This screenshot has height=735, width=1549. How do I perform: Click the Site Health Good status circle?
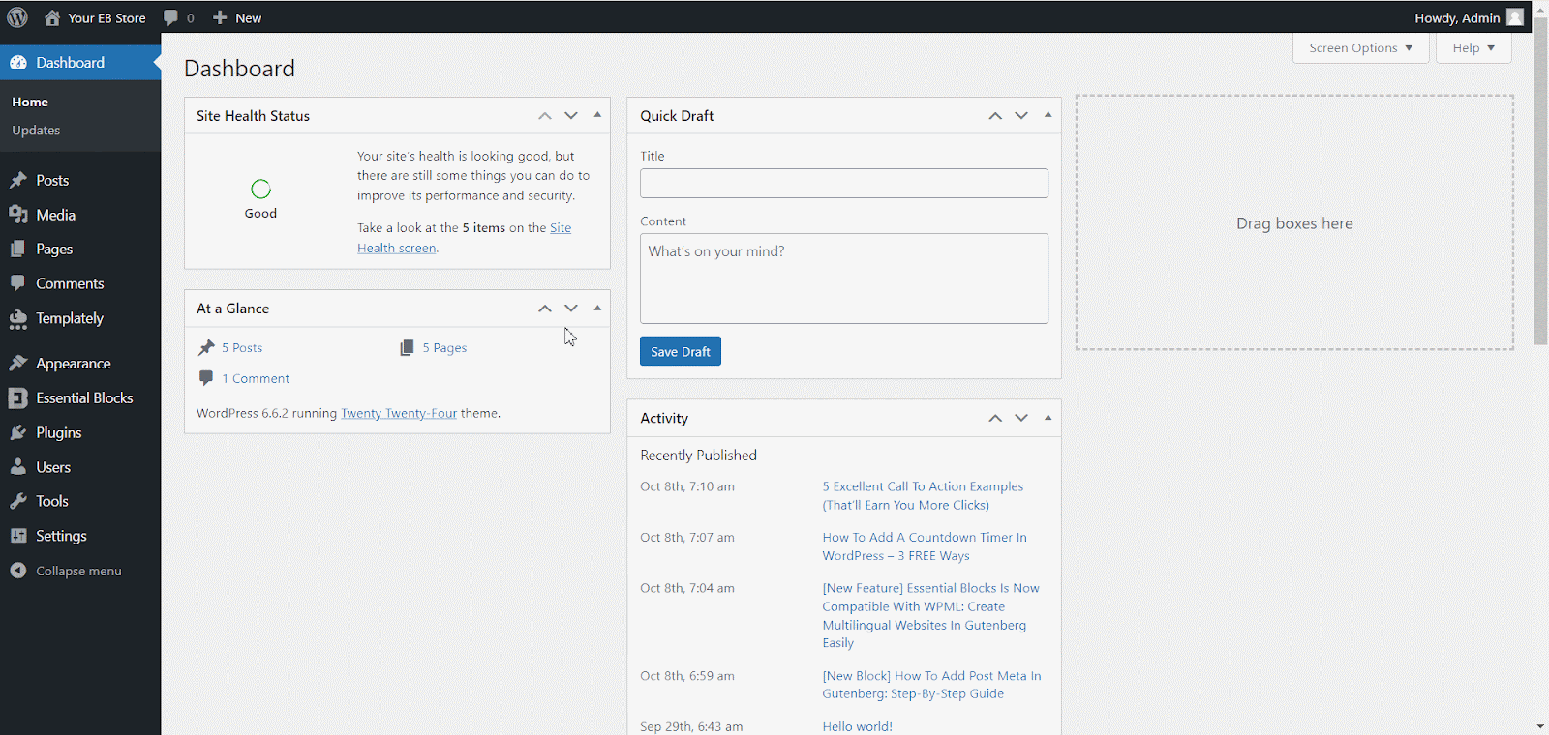point(260,189)
